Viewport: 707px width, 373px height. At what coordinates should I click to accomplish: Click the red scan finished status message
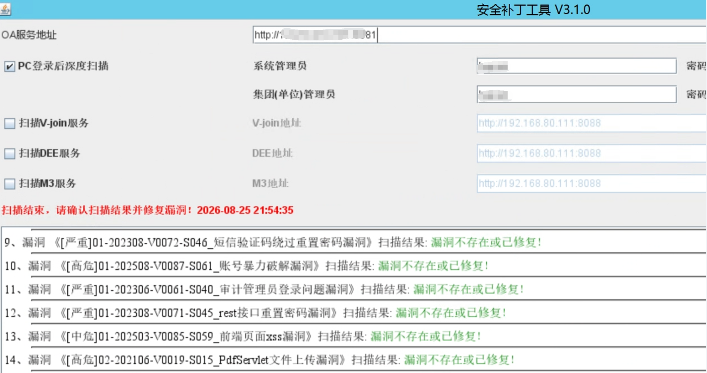coord(148,210)
